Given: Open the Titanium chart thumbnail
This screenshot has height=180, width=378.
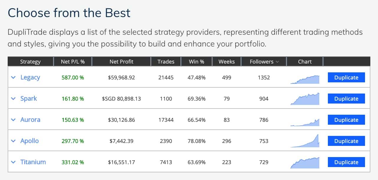Looking at the screenshot, I should click(x=305, y=163).
